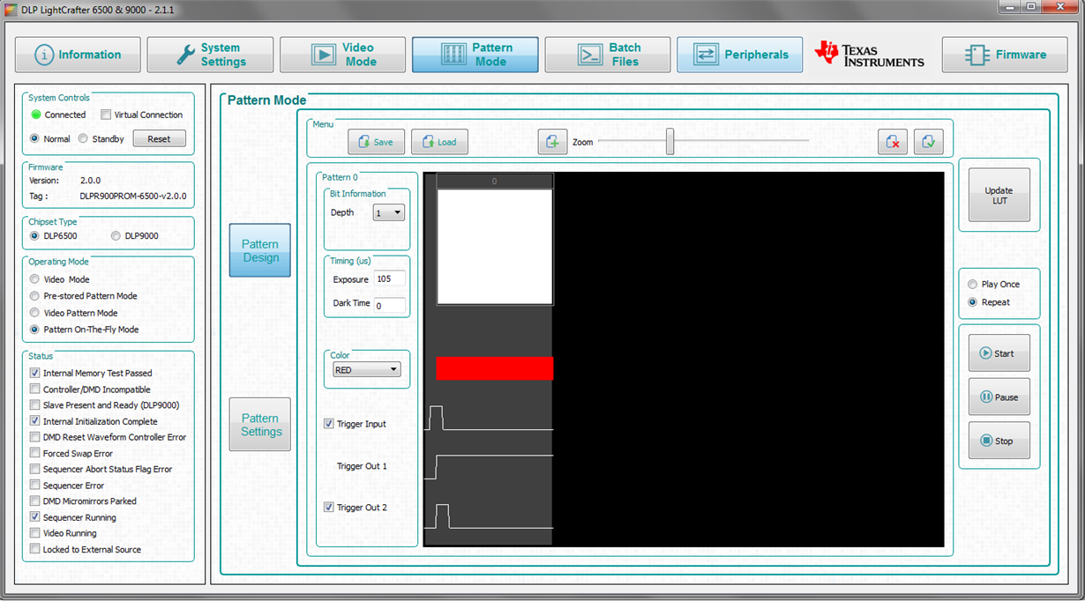The image size is (1085, 601).
Task: Click Video Running checkbox
Action: [x=35, y=533]
